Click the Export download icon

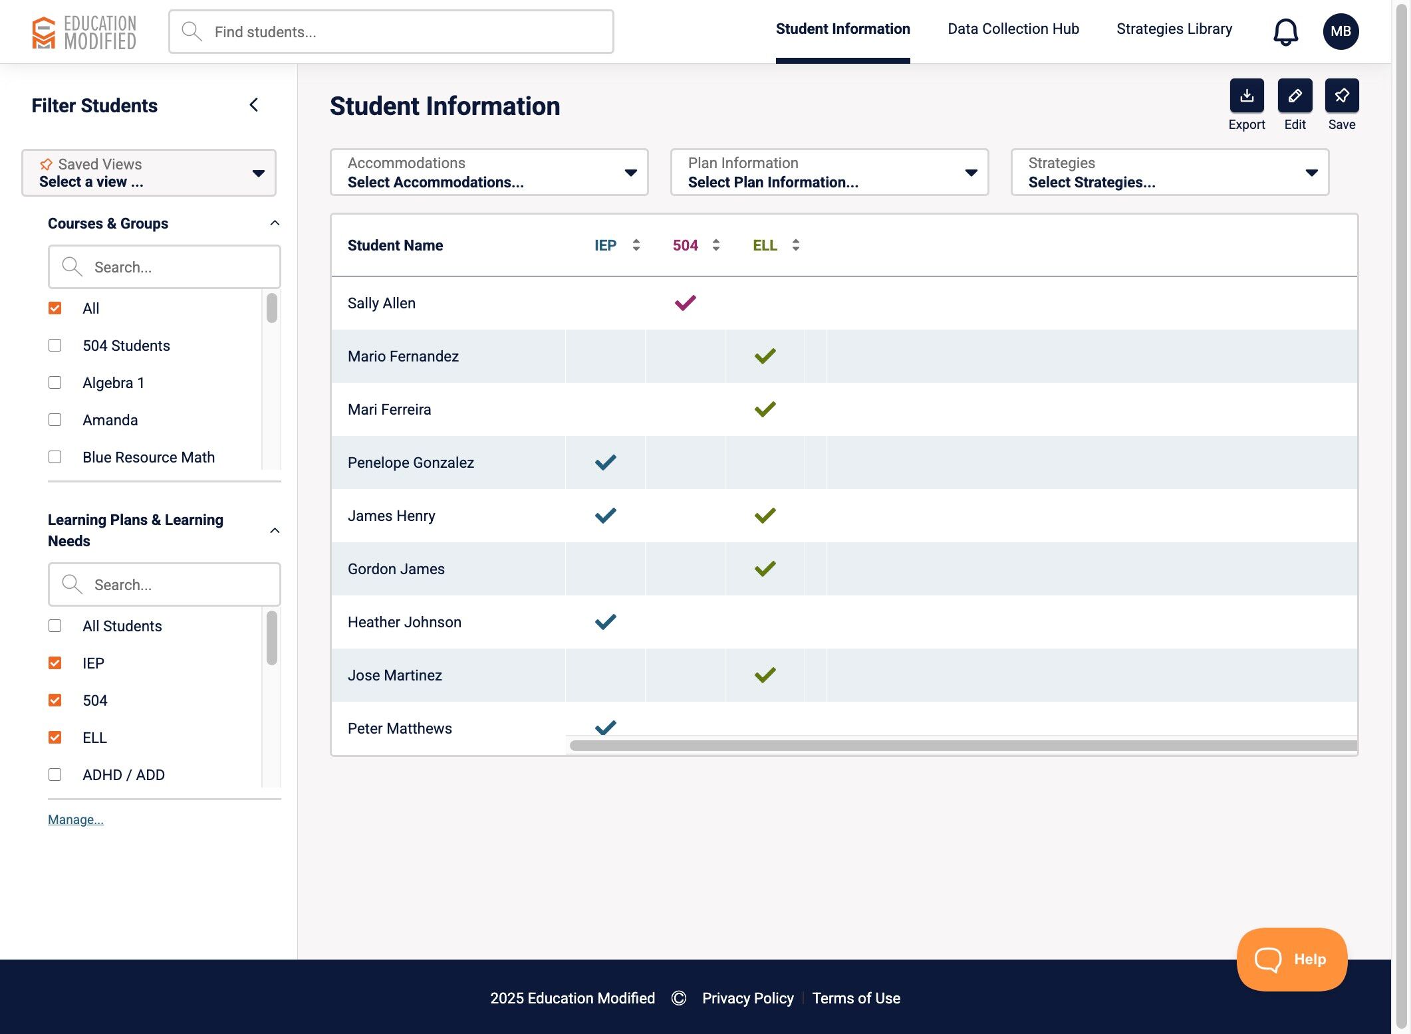[x=1246, y=96]
